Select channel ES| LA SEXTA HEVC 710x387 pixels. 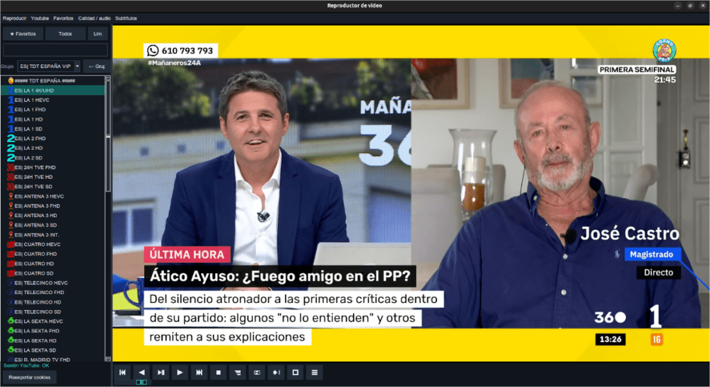pos(53,321)
